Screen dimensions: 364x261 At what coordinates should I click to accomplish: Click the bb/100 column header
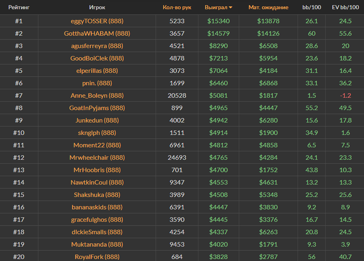click(311, 7)
